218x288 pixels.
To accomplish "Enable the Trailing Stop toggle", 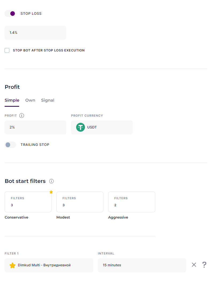I will (x=10, y=145).
